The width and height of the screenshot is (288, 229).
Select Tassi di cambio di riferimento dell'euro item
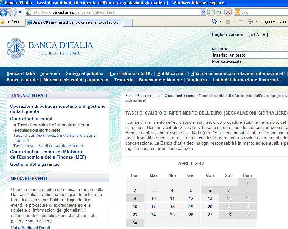click(x=52, y=127)
